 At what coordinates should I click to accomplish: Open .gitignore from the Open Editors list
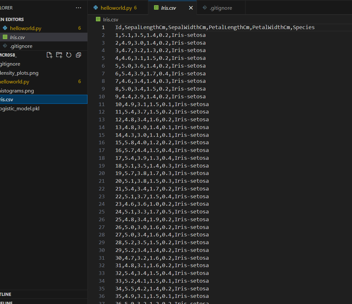point(43,46)
